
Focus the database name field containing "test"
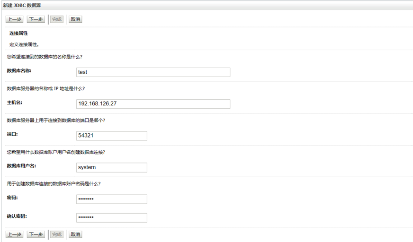point(153,72)
